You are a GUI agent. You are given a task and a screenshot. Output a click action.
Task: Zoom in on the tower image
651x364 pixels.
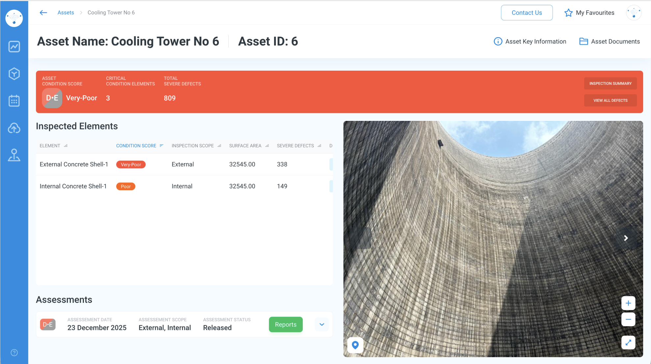tap(628, 303)
